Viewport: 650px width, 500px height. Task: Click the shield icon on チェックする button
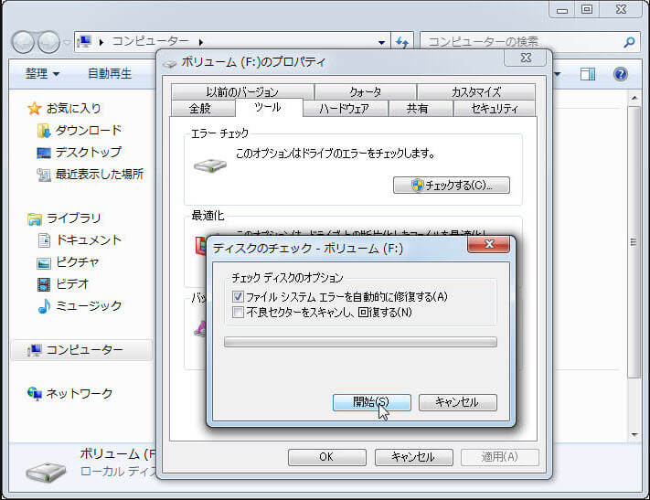418,185
